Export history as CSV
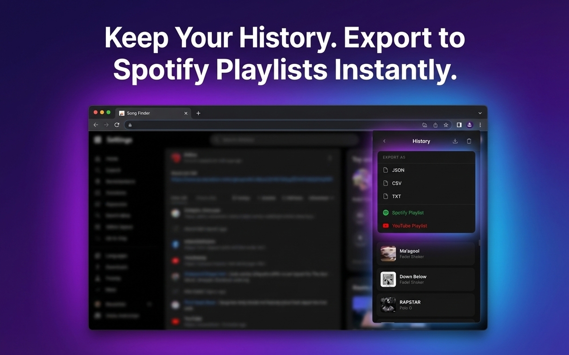Viewport: 569px width, 355px height. [426, 183]
